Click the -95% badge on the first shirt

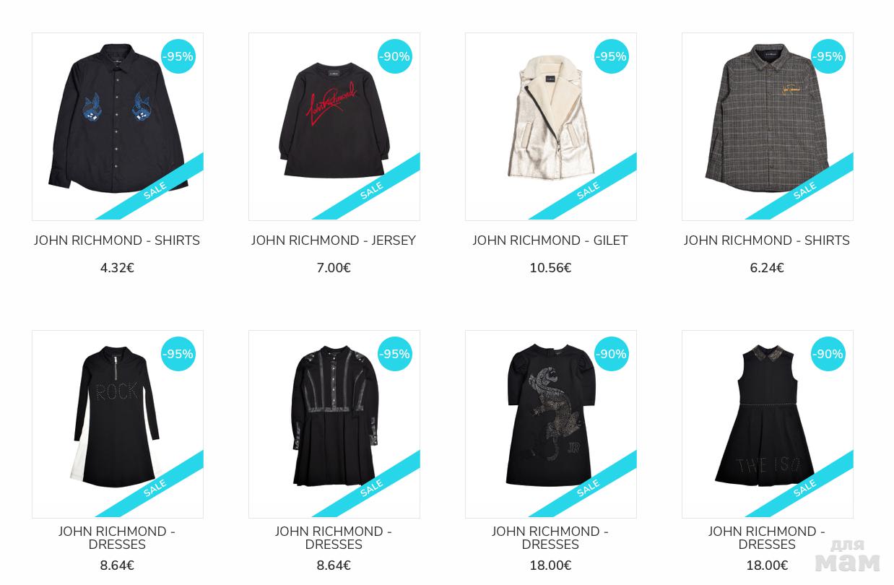[178, 56]
